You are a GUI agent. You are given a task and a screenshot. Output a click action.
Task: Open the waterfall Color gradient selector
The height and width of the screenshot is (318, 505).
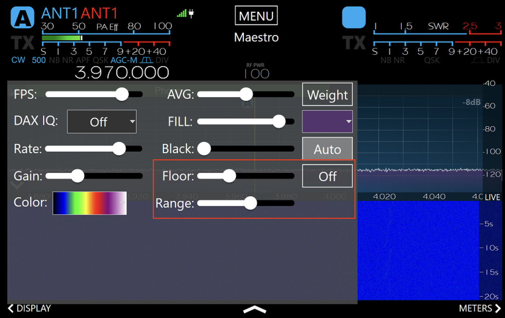point(89,203)
